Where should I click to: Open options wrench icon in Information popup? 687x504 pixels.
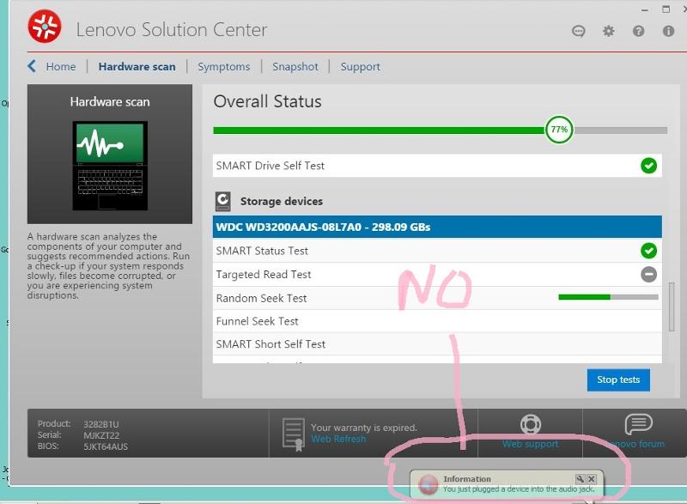[581, 478]
